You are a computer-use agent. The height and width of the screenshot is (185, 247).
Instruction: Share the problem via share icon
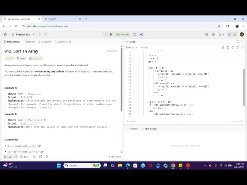click(x=41, y=157)
